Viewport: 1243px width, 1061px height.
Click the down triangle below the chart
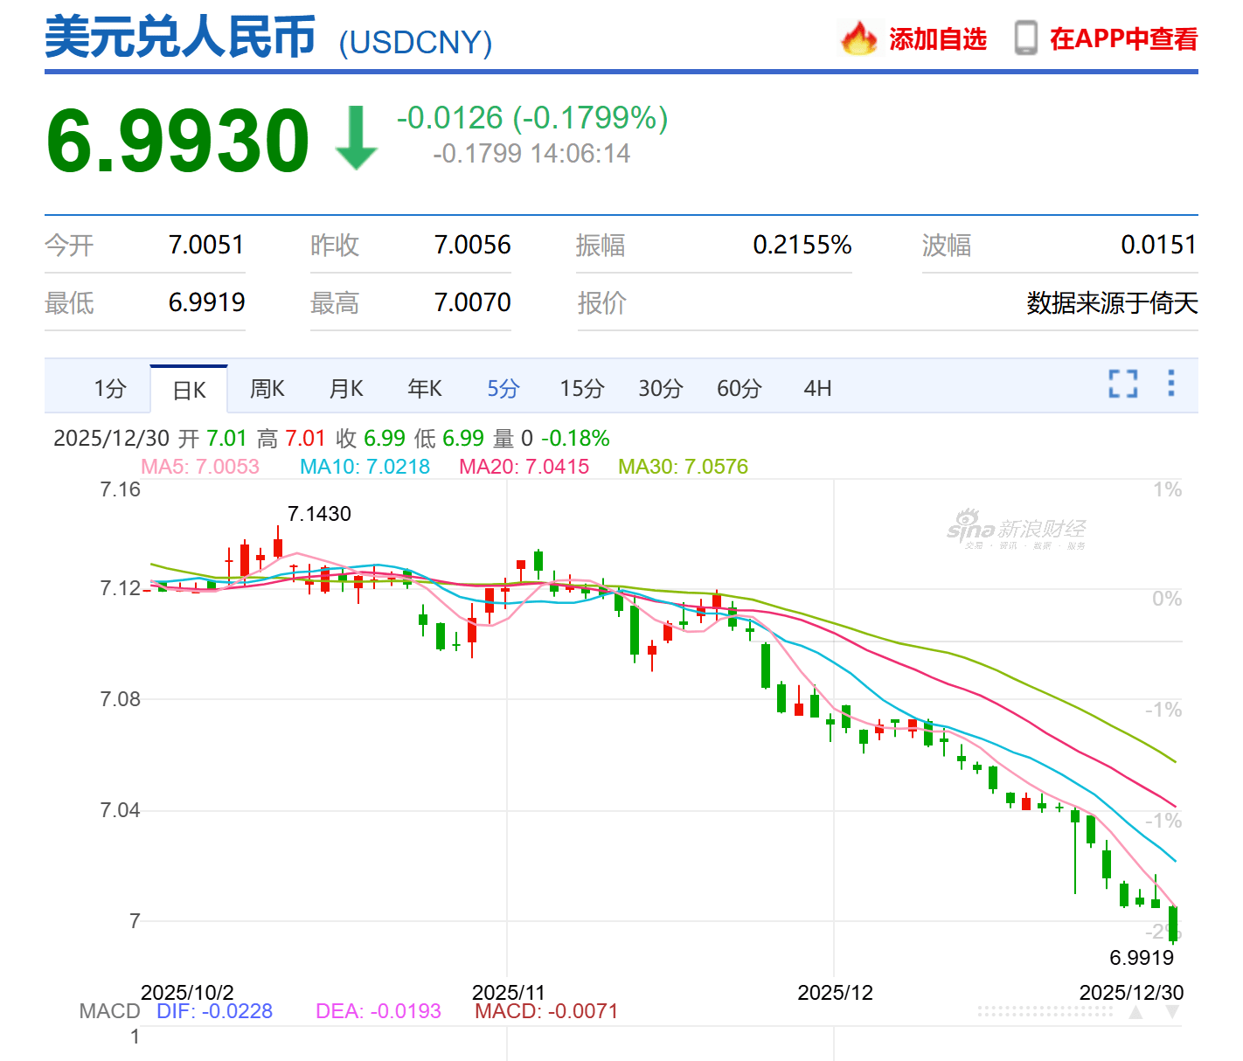coord(1173,1012)
